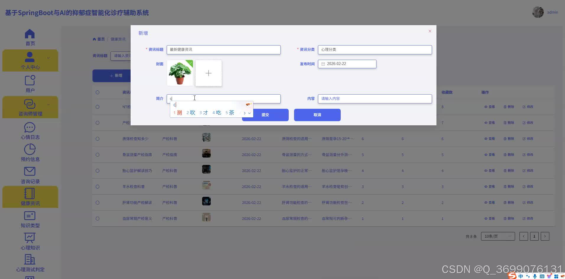Select the 唐筛检查知多少 row radio
565x279 pixels.
[98, 139]
